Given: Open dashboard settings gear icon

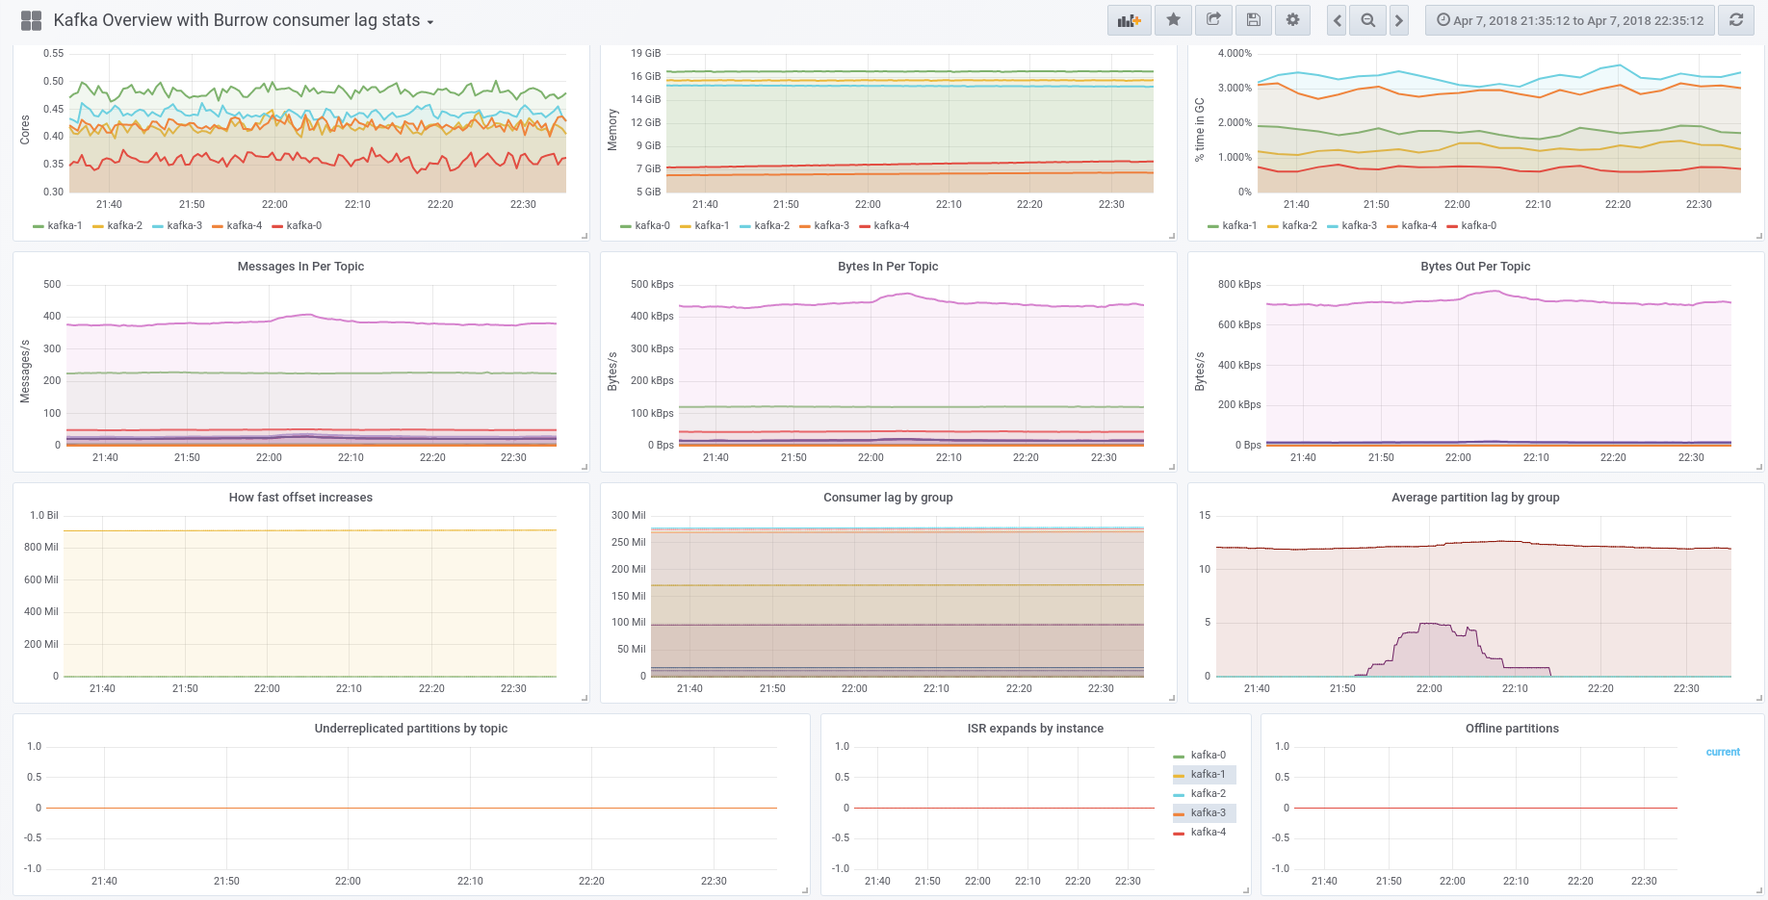Looking at the screenshot, I should [1292, 20].
